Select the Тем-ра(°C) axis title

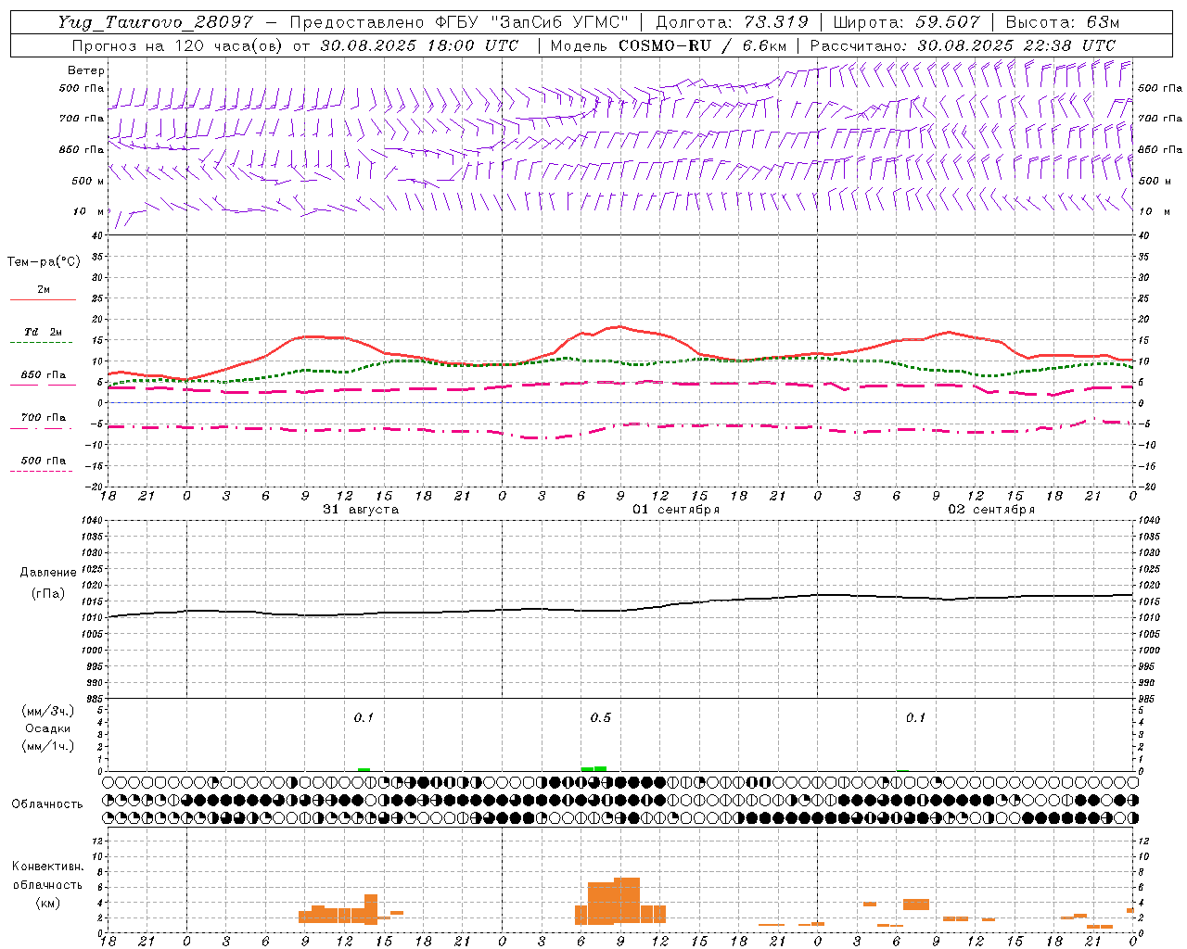pyautogui.click(x=44, y=262)
